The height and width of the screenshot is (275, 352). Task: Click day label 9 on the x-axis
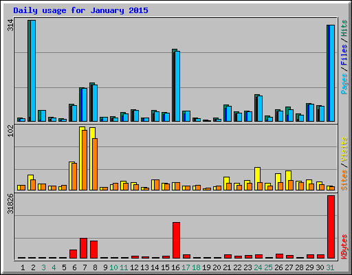pos(105,267)
